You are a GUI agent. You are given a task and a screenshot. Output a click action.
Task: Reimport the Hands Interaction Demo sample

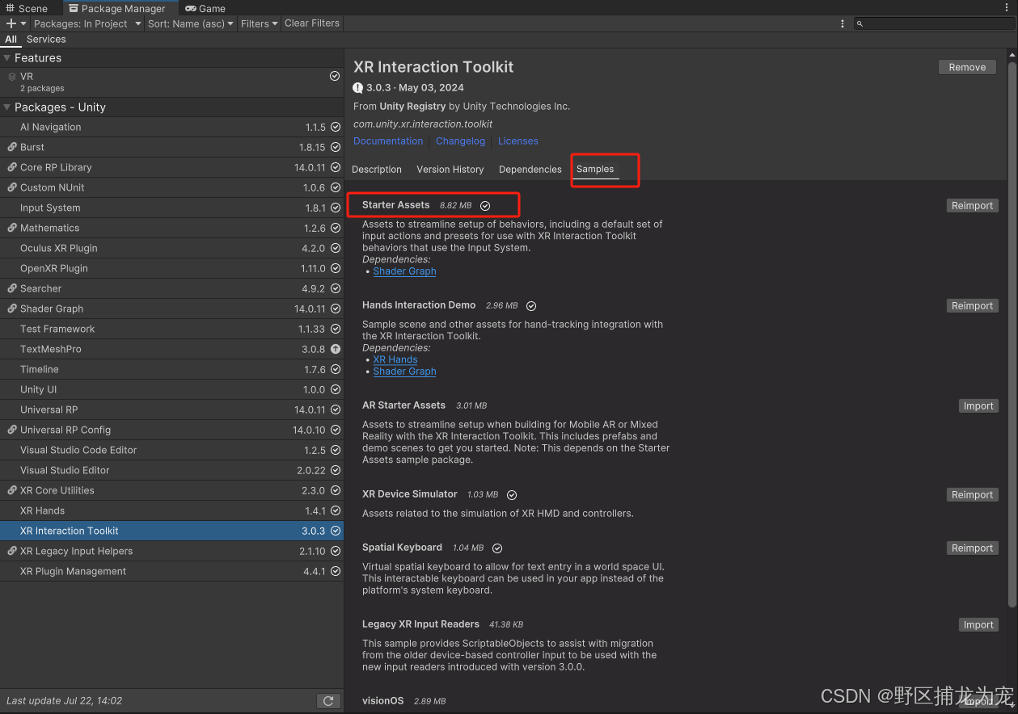tap(972, 306)
